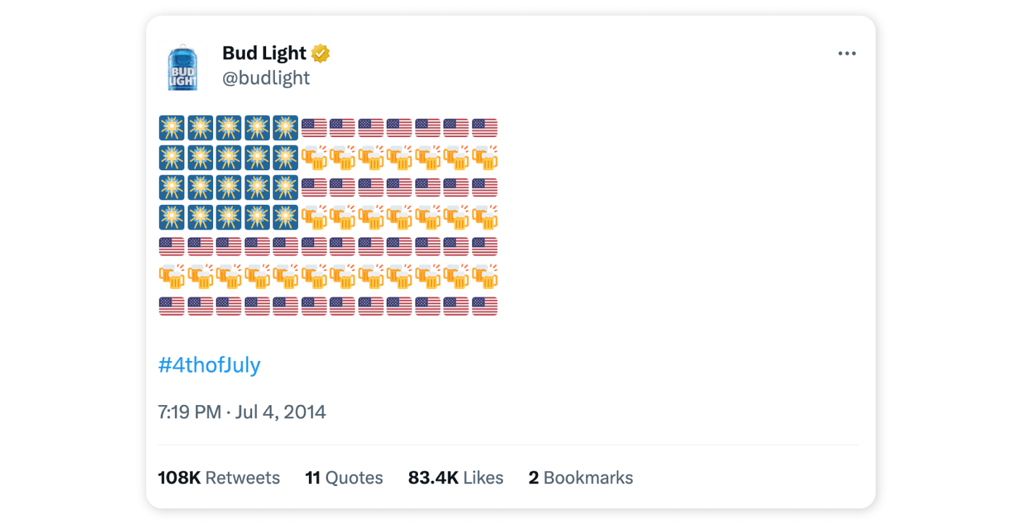View the 108K Retweets
The image size is (1021, 523).
219,477
